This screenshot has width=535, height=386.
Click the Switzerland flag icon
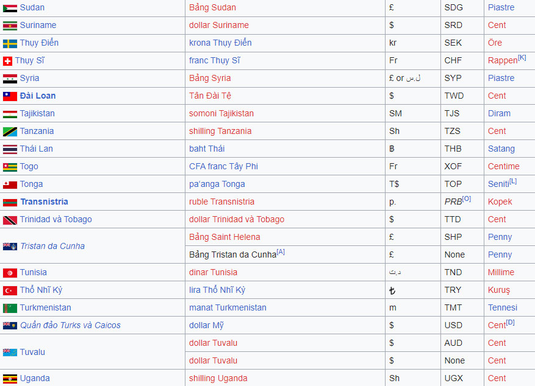(x=7, y=61)
